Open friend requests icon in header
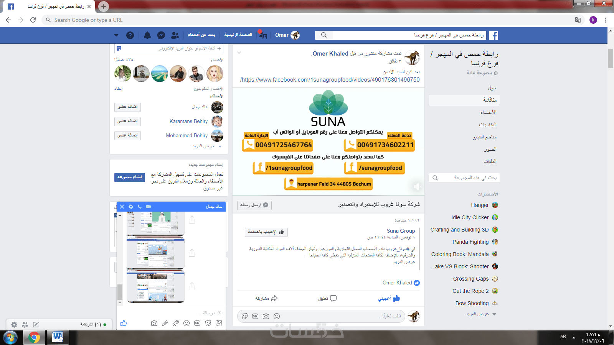Image resolution: width=614 pixels, height=345 pixels. [175, 35]
